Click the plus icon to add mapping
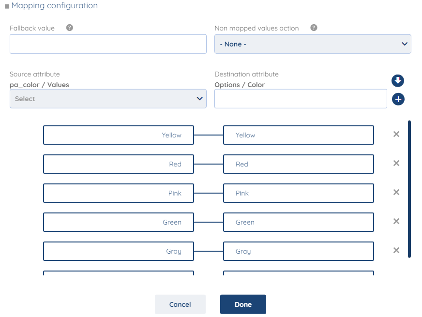Image resolution: width=422 pixels, height=317 pixels. point(398,99)
